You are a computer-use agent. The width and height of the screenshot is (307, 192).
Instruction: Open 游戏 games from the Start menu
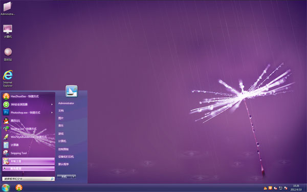61,134
